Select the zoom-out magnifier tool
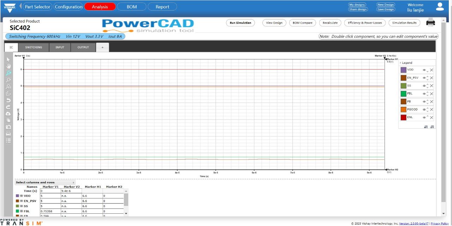The image size is (452, 226). coord(8,80)
